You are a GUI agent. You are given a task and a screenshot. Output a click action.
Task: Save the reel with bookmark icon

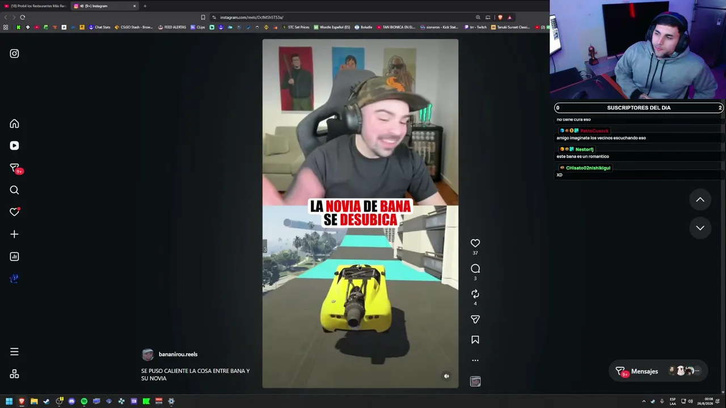click(475, 340)
